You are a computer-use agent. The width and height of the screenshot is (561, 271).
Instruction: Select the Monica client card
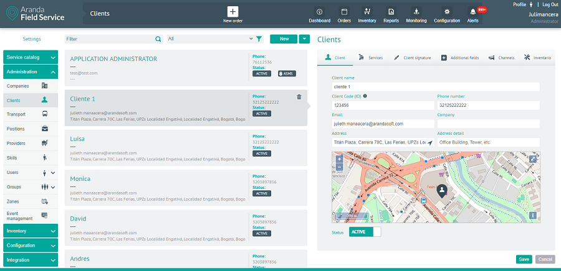point(186,188)
